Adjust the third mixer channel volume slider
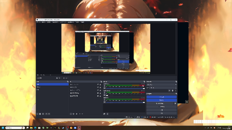 126,102
